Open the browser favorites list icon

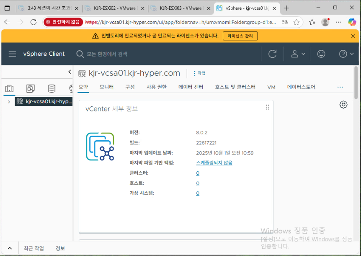click(312, 22)
